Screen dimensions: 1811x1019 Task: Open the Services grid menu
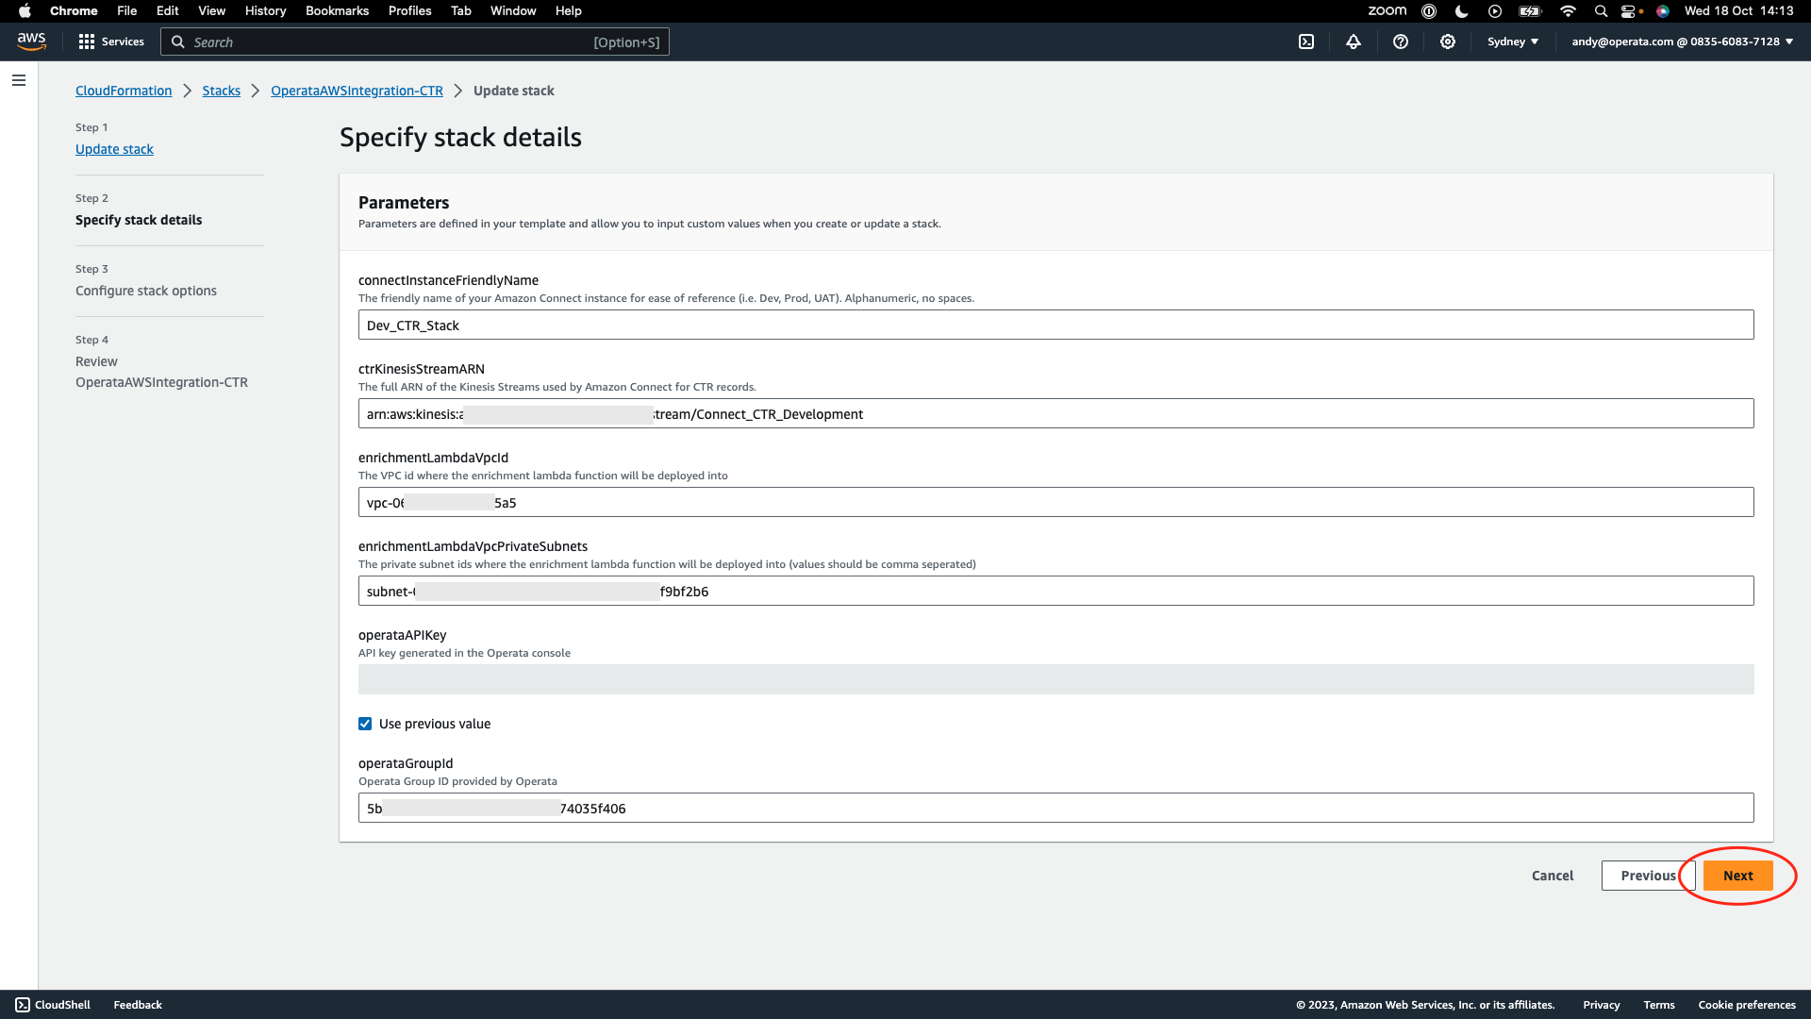(111, 42)
